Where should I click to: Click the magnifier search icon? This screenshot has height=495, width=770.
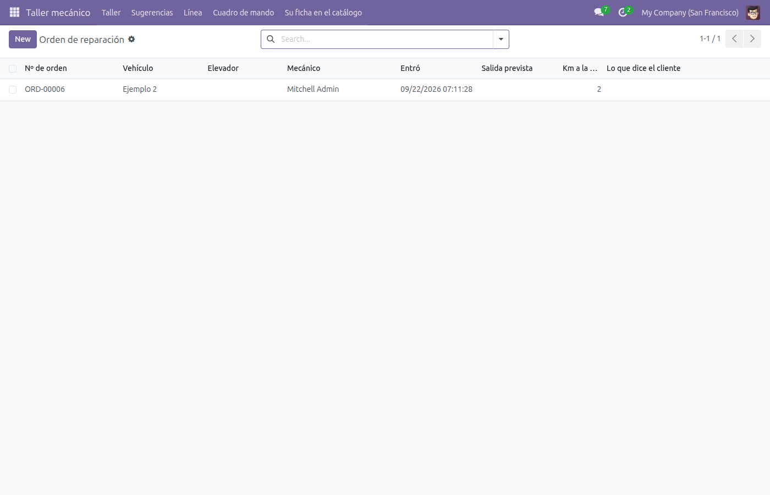271,39
